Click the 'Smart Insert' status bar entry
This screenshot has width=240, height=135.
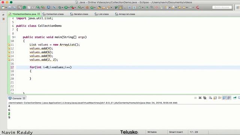point(176,132)
